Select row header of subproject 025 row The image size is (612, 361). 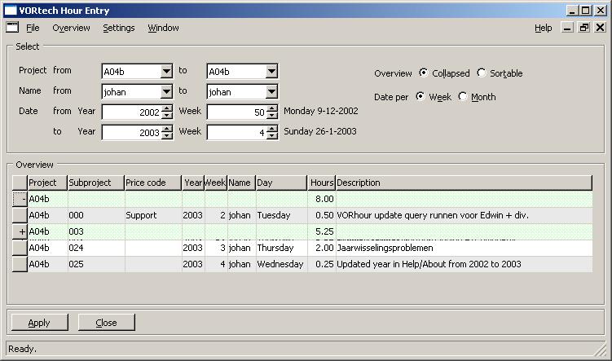click(x=20, y=264)
